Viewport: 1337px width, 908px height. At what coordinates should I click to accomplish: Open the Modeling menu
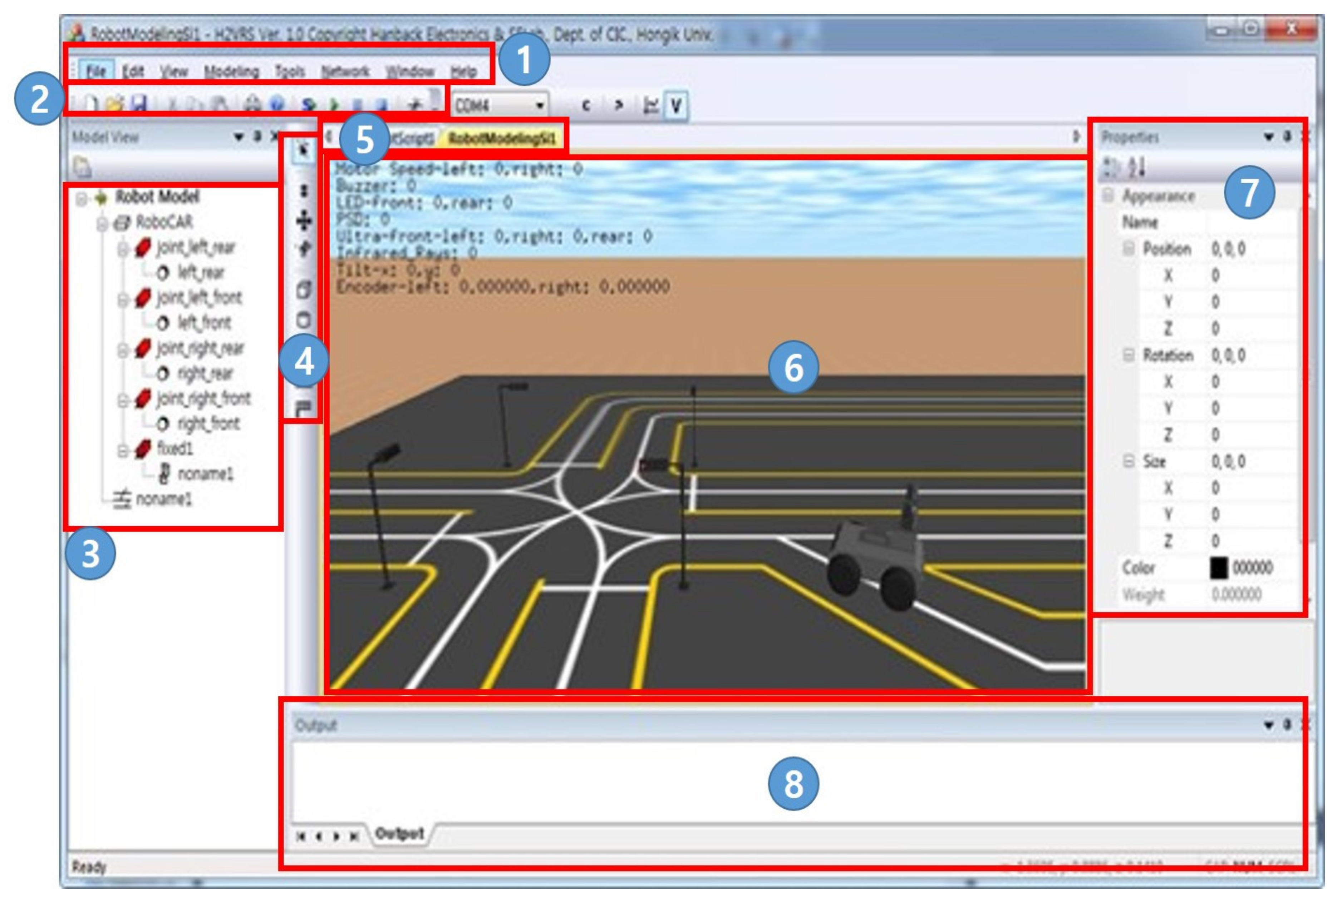[231, 71]
